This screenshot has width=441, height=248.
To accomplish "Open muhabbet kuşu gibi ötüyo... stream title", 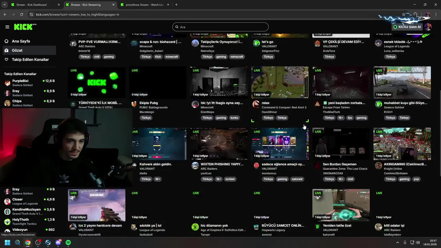I will click(x=406, y=103).
